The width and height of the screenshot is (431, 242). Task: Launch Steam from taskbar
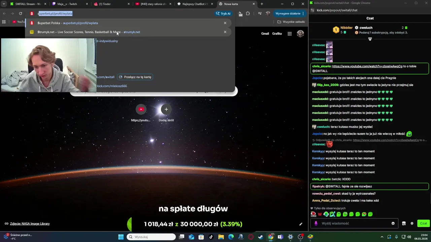261,237
